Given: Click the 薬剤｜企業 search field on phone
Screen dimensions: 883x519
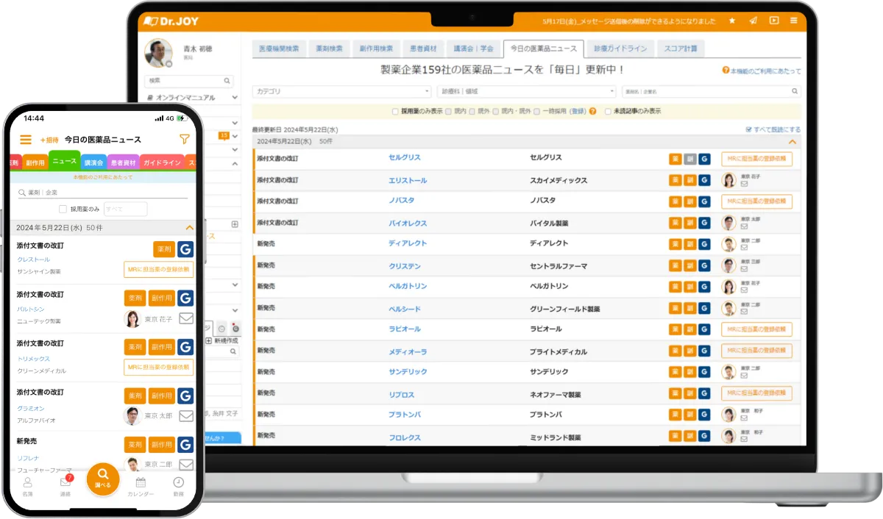Looking at the screenshot, I should pos(103,193).
